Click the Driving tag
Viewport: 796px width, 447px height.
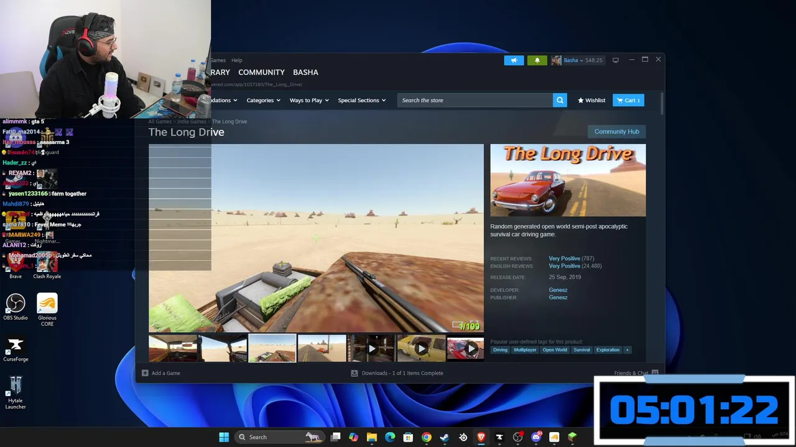tap(500, 350)
